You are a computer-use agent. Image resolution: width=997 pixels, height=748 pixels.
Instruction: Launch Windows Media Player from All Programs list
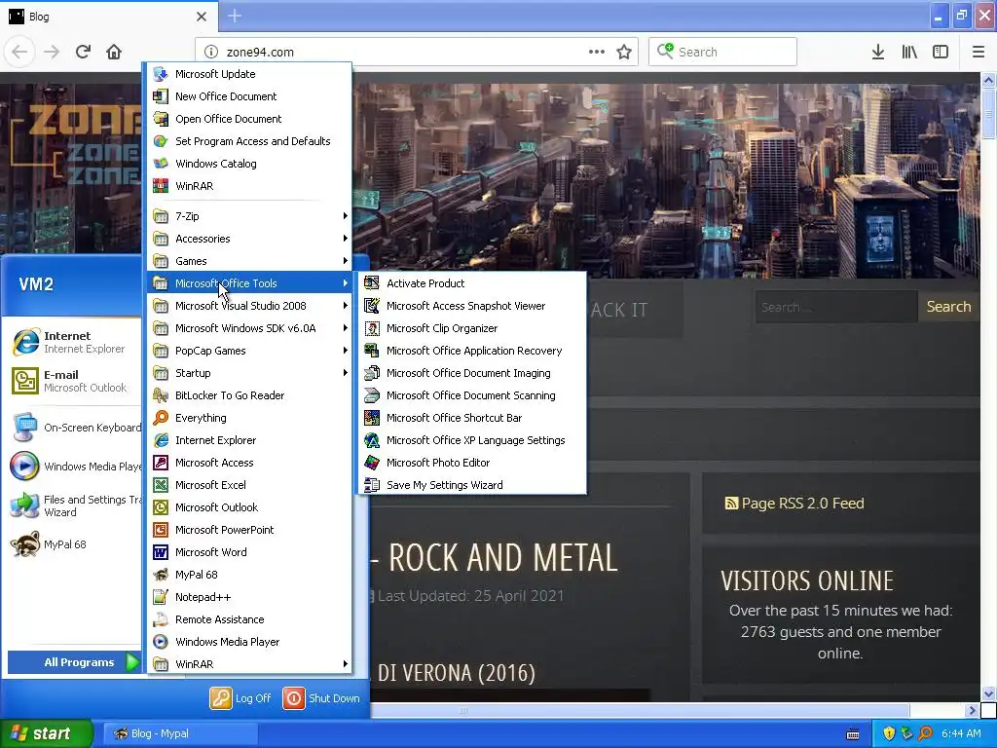click(x=250, y=642)
